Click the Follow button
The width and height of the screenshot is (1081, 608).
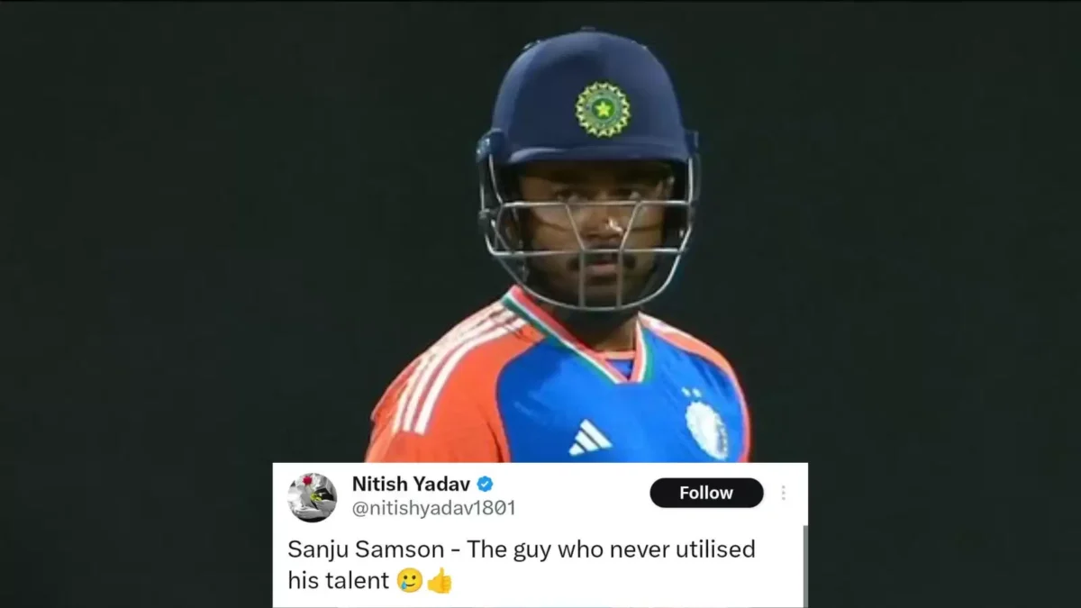[x=706, y=493]
